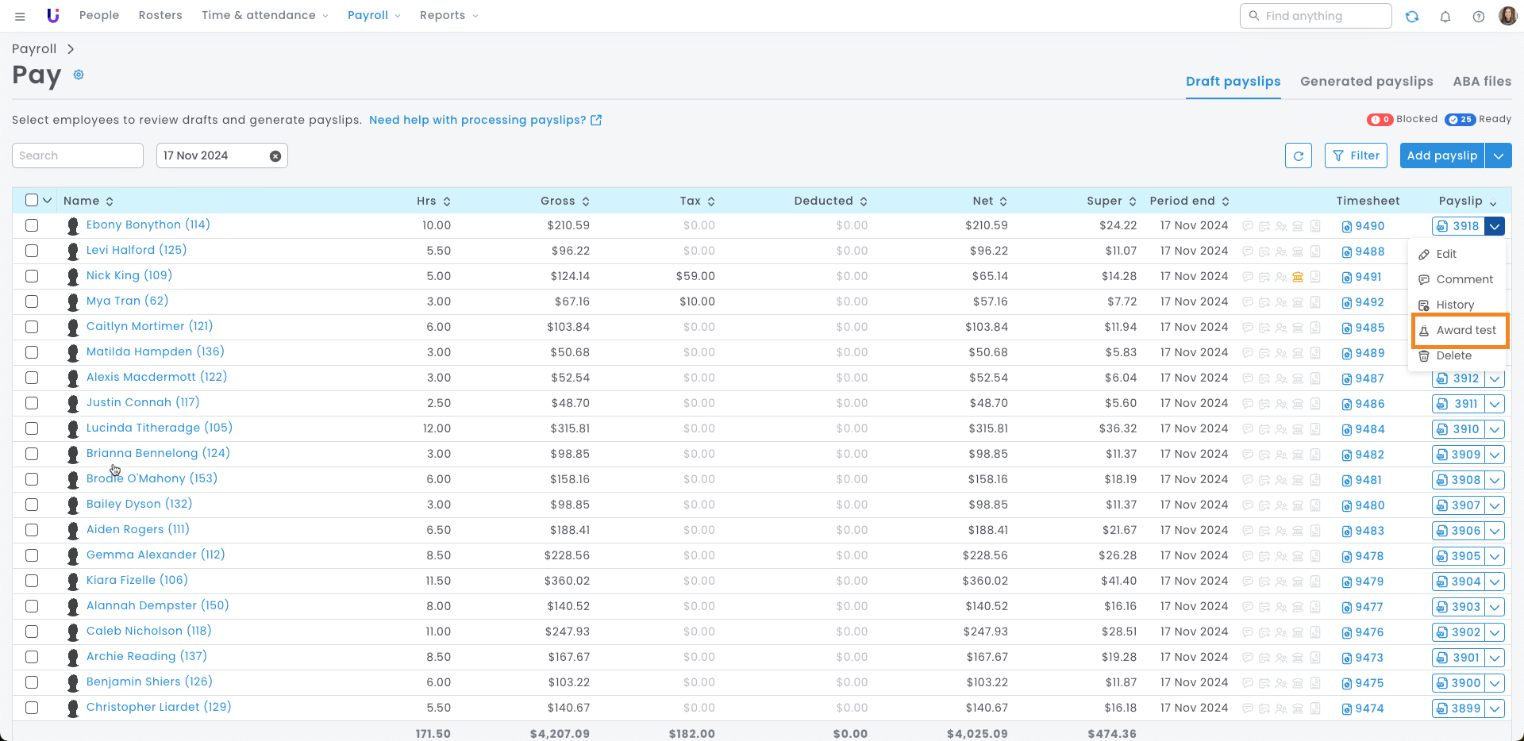This screenshot has height=741, width=1524.
Task: Open the help question mark icon
Action: 1479,17
